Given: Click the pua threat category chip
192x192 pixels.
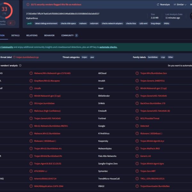Looking at the screenshot, I should click(92, 57).
